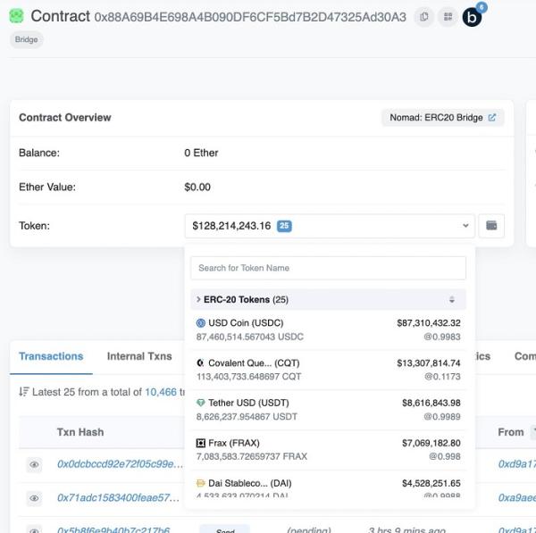Click the 25 token count badge
The height and width of the screenshot is (533, 536).
pyautogui.click(x=284, y=226)
